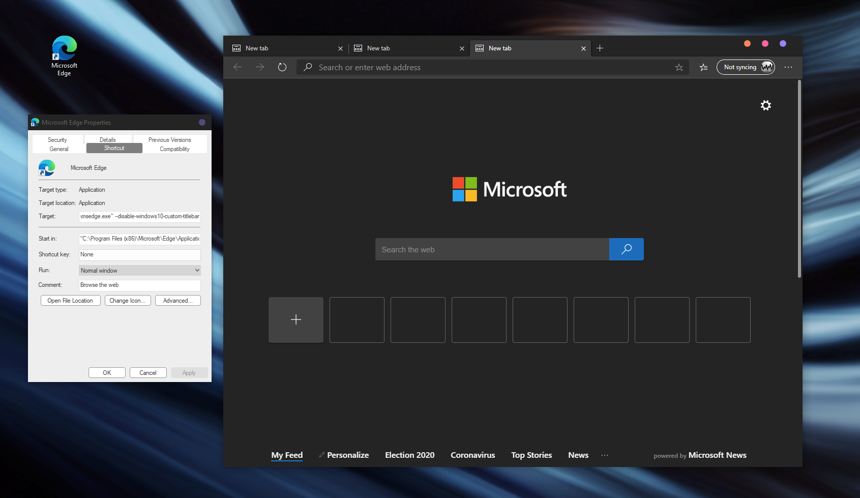860x498 pixels.
Task: Open the Compatibility tab in Properties
Action: [x=174, y=149]
